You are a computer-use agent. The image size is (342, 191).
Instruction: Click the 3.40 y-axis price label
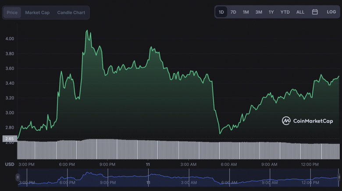(x=10, y=83)
